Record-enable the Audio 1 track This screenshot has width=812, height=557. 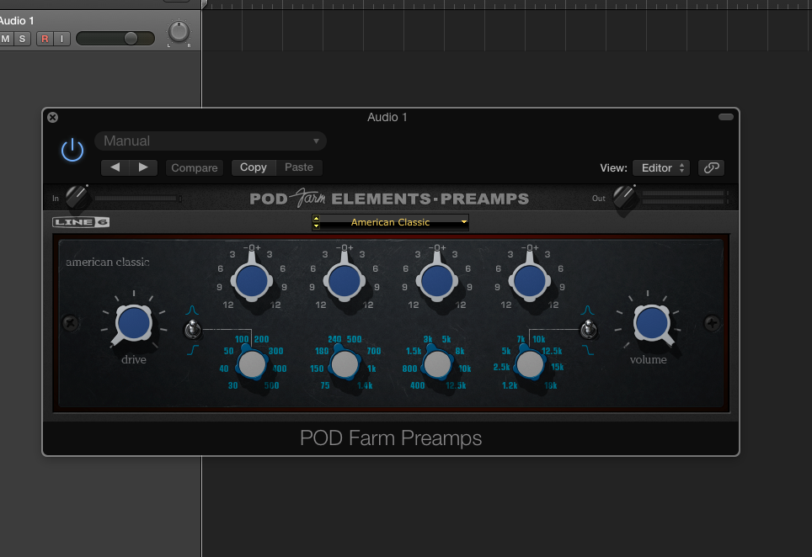[45, 39]
